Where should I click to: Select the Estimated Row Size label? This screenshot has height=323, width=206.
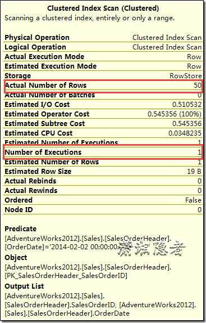[38, 172]
